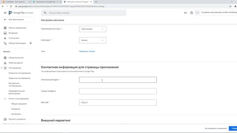The image size is (237, 133).
Task: Open Настройки under Отчет о тестировании
Action: (x=16, y=114)
